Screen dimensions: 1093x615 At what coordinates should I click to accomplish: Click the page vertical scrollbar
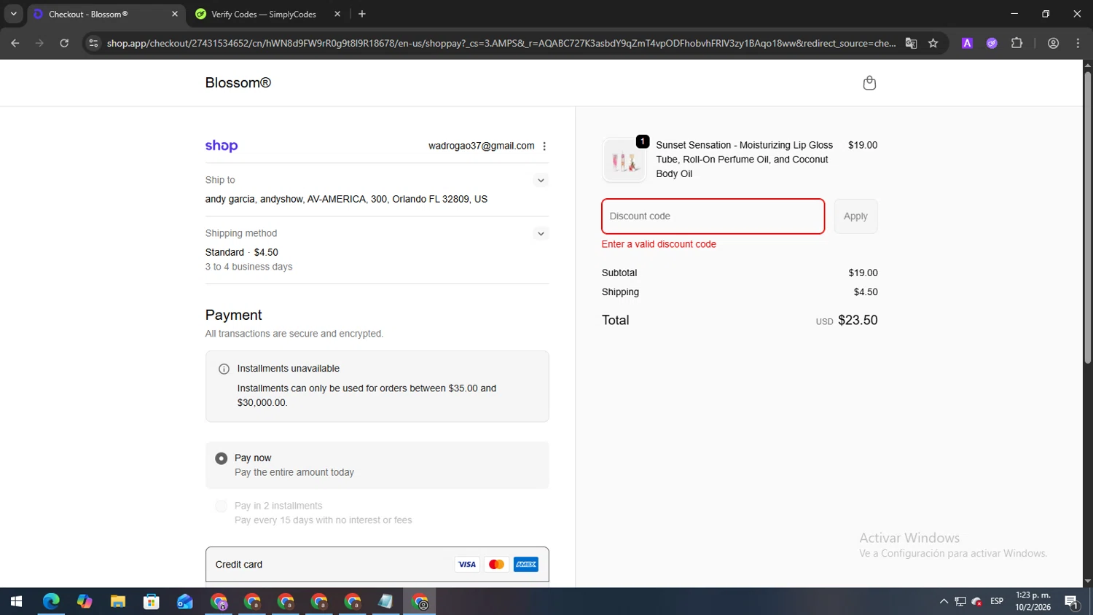pyautogui.click(x=1087, y=217)
